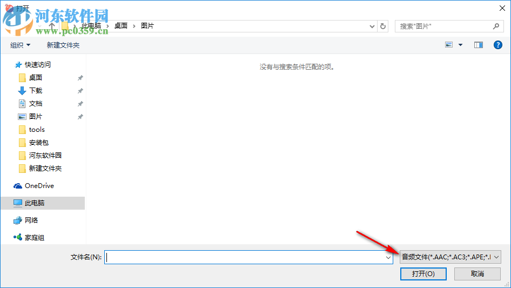This screenshot has width=511, height=288.
Task: Click the pin icon beside 下载
Action: 80,91
